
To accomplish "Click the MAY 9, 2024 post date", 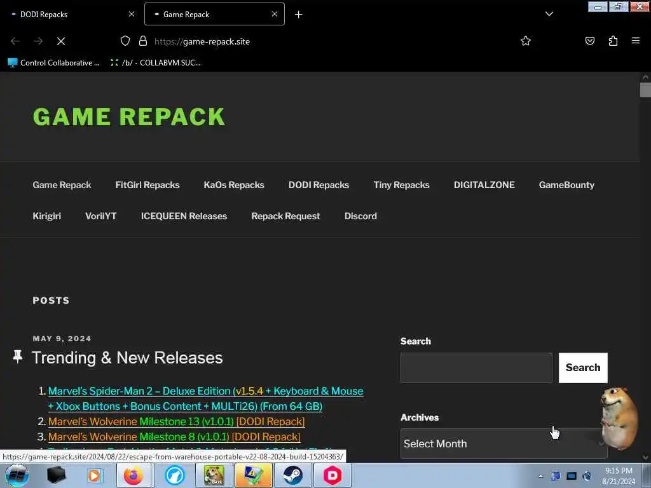I will pos(62,339).
